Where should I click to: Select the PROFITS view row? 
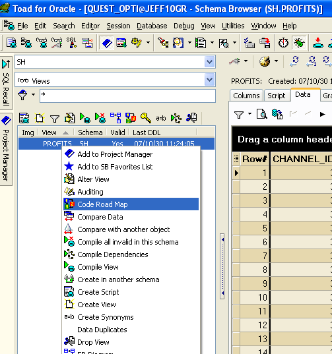[116, 144]
